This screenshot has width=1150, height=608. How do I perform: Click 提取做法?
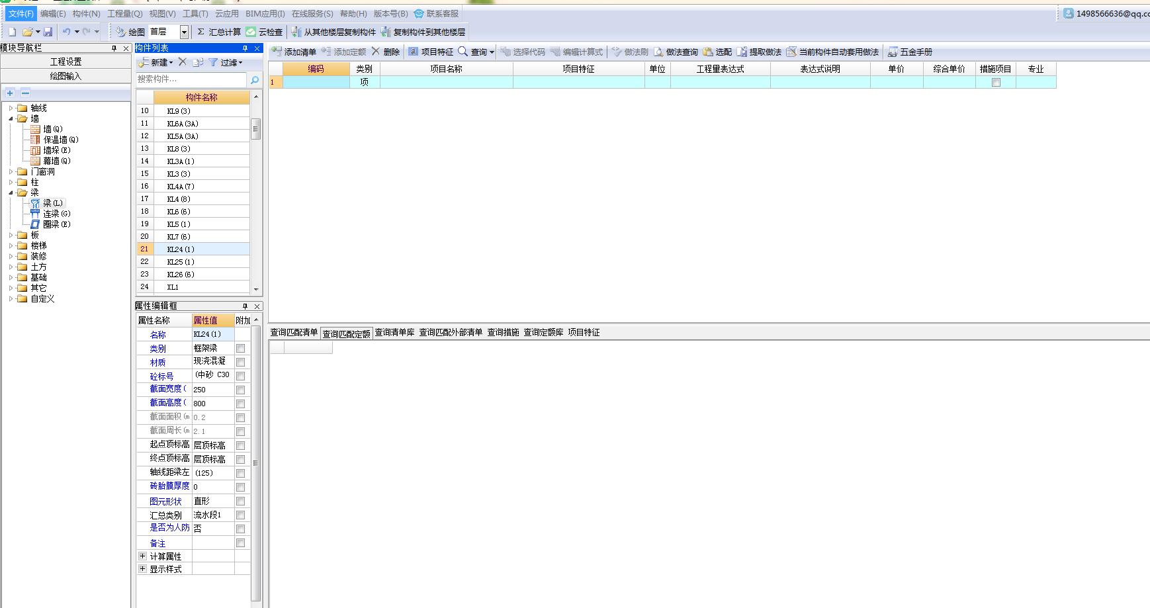click(x=759, y=52)
